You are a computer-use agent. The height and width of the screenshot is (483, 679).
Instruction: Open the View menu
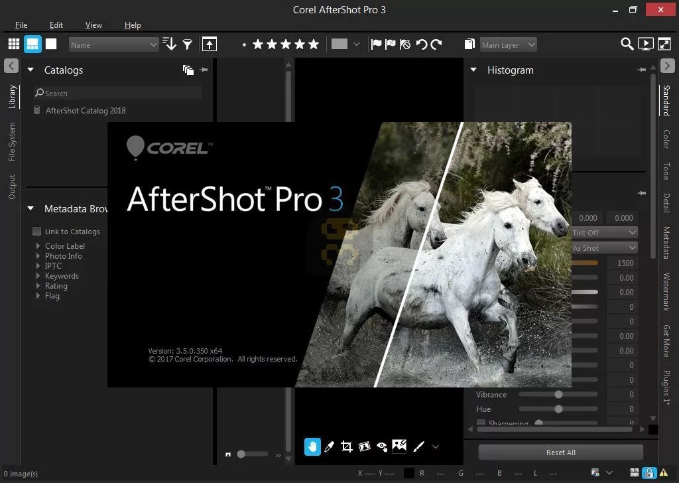[x=93, y=25]
